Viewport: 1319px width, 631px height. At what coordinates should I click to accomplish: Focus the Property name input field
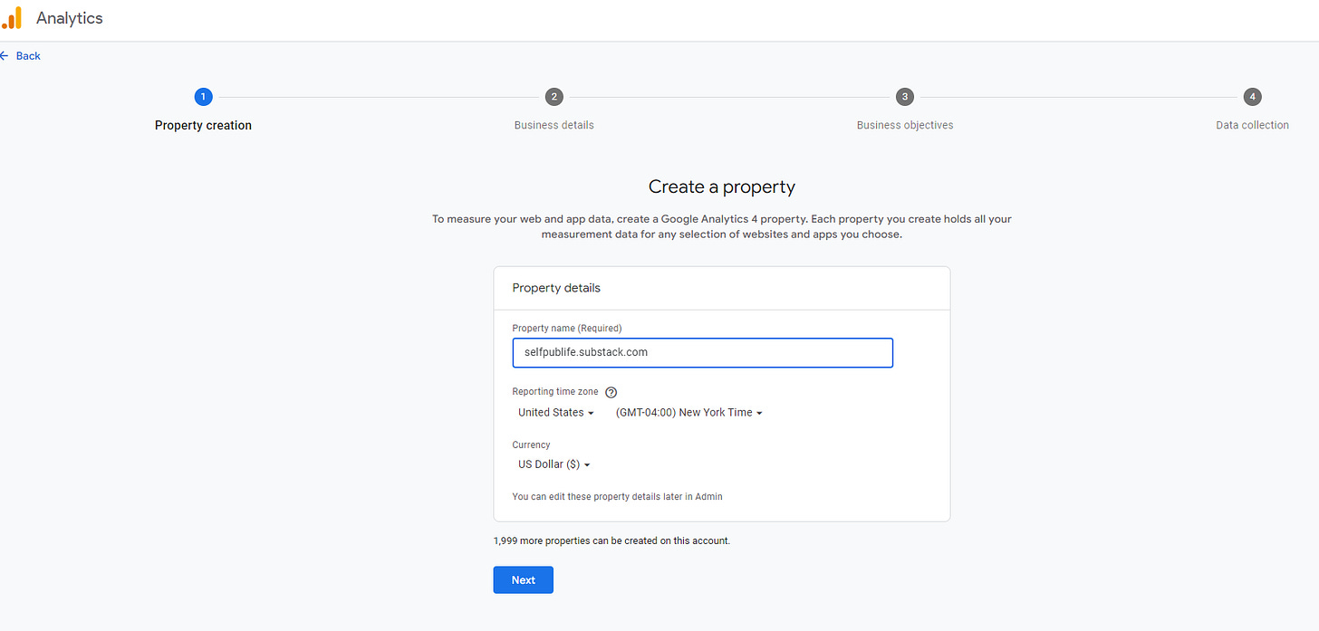(x=702, y=352)
